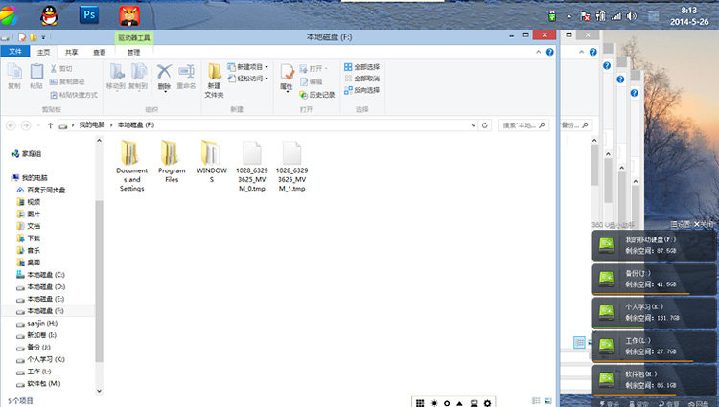Click the Rename (重命名) icon
Screen dimensions: 719x407
tap(186, 76)
